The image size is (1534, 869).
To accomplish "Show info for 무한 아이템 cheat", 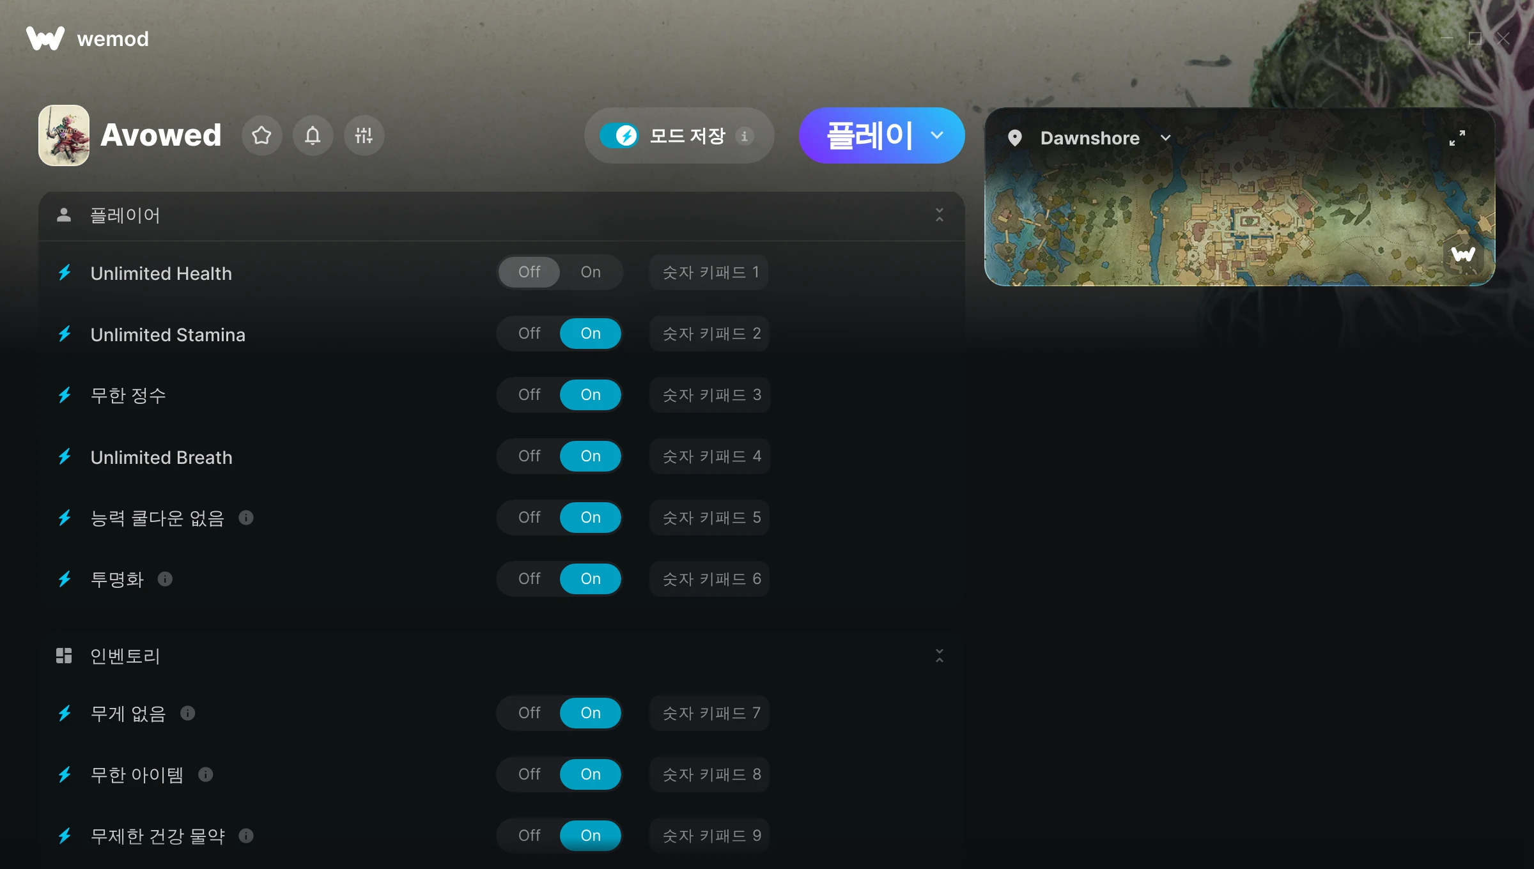I will point(205,774).
